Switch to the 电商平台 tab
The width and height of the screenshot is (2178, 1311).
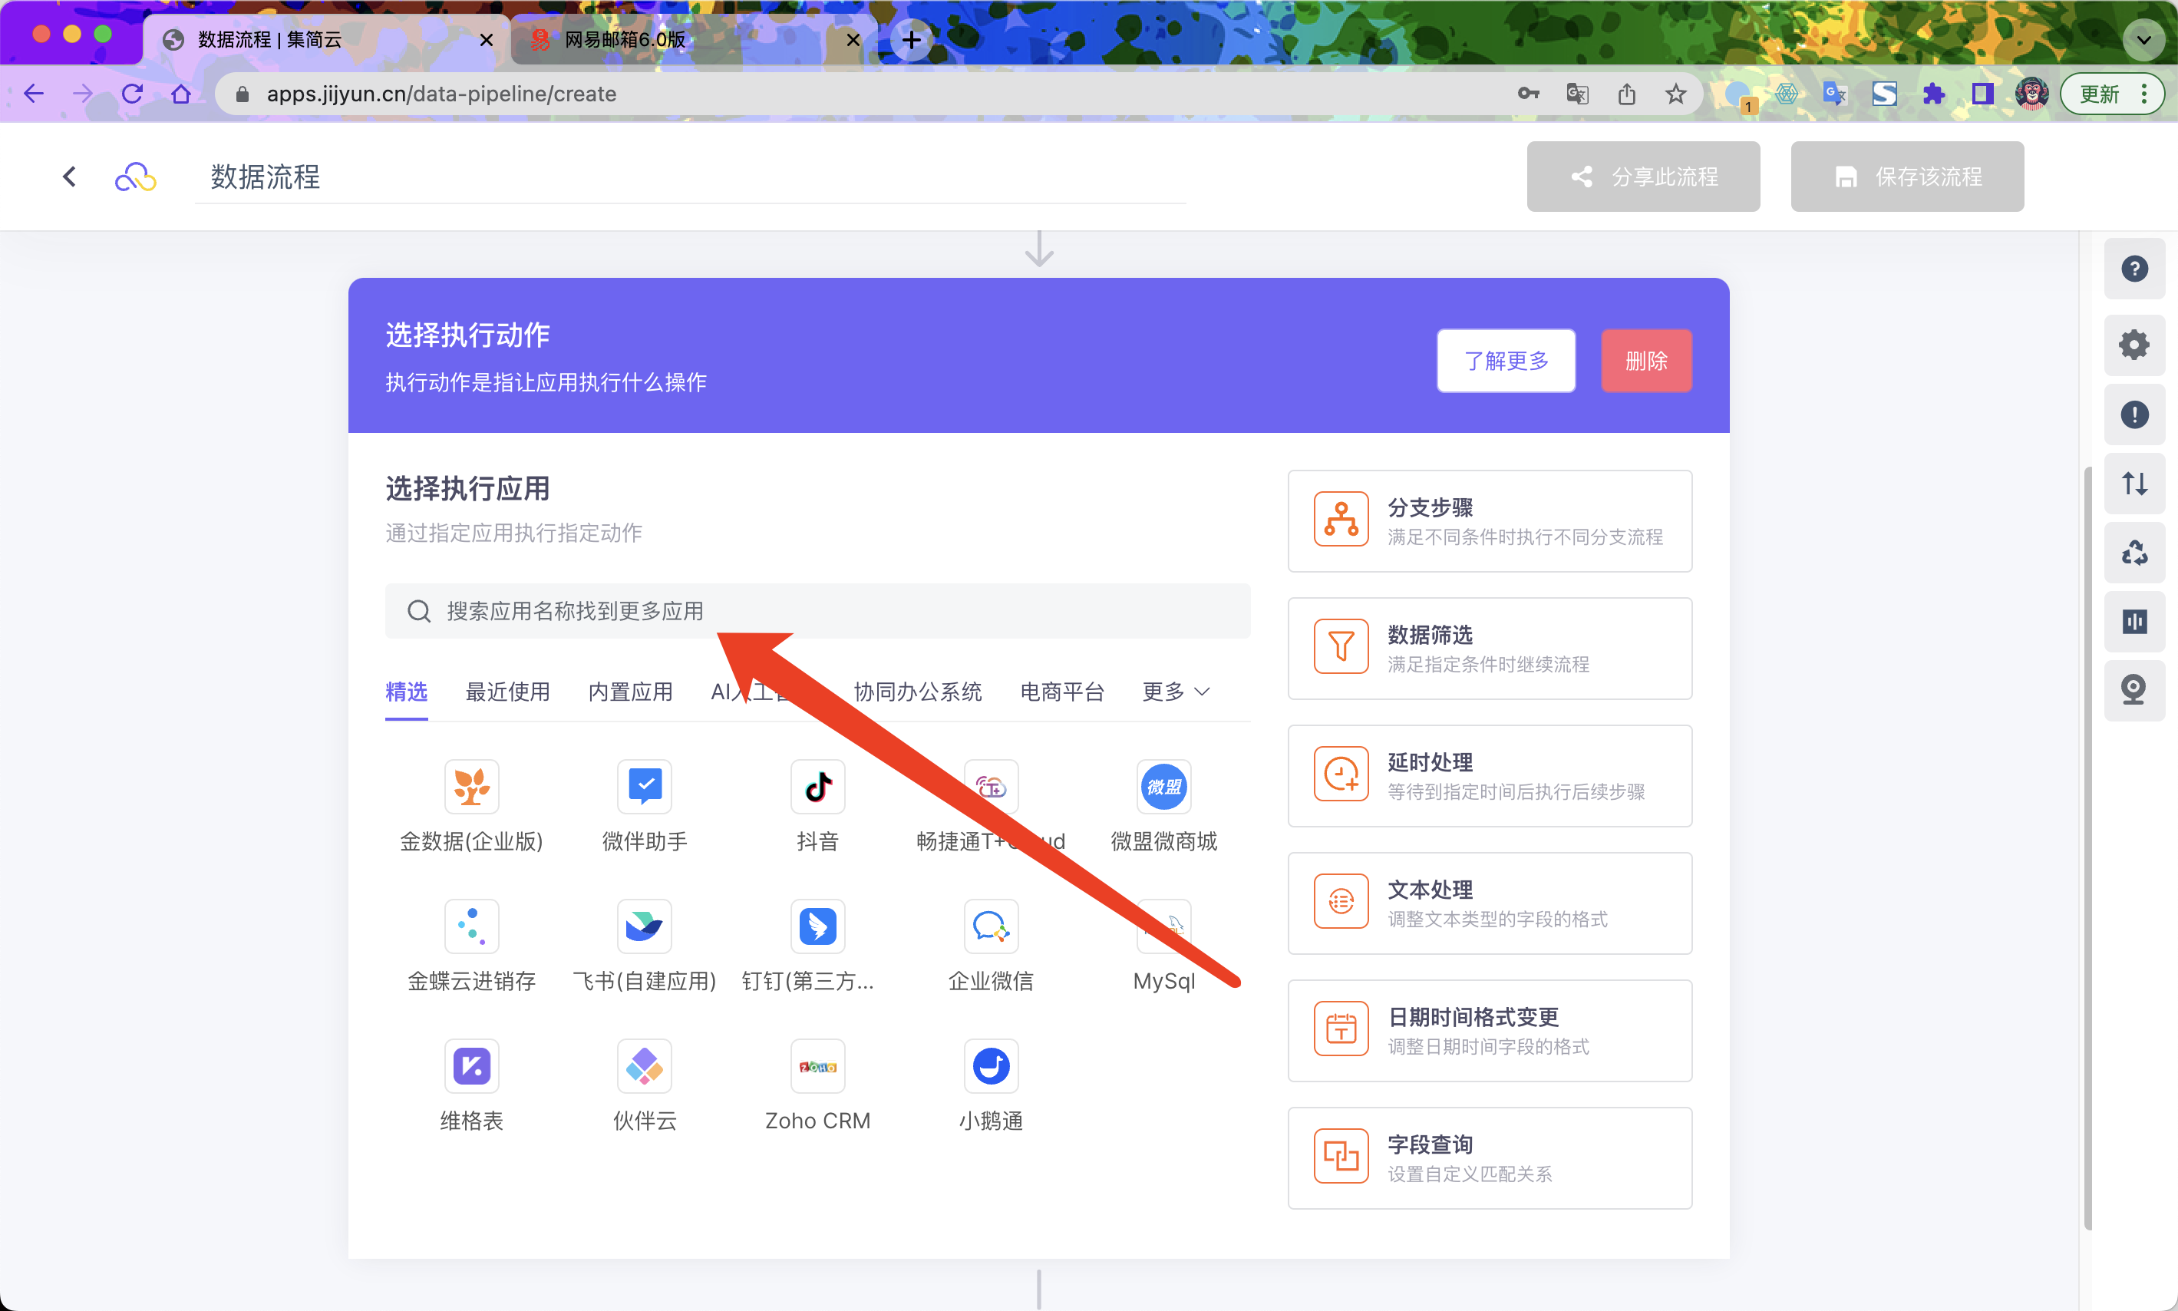click(1061, 692)
